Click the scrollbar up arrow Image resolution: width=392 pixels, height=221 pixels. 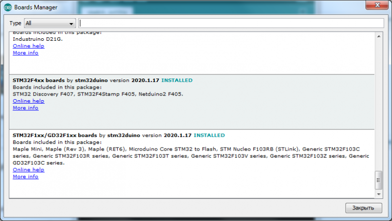(x=379, y=37)
